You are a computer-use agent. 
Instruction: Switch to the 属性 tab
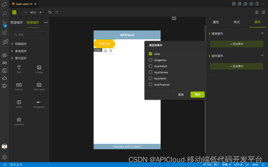point(216,22)
